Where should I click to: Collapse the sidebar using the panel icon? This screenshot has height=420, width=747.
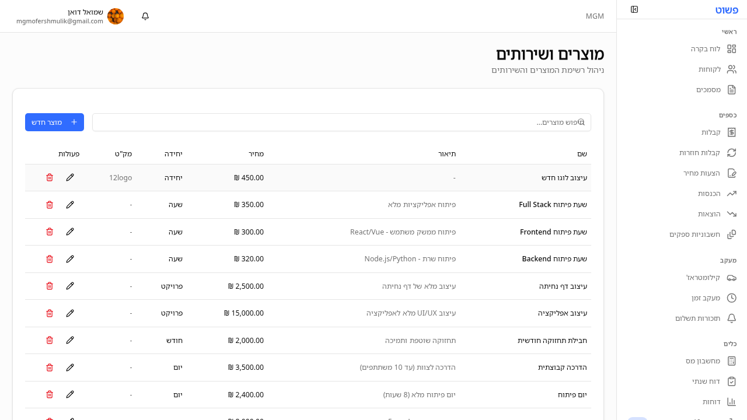634,9
